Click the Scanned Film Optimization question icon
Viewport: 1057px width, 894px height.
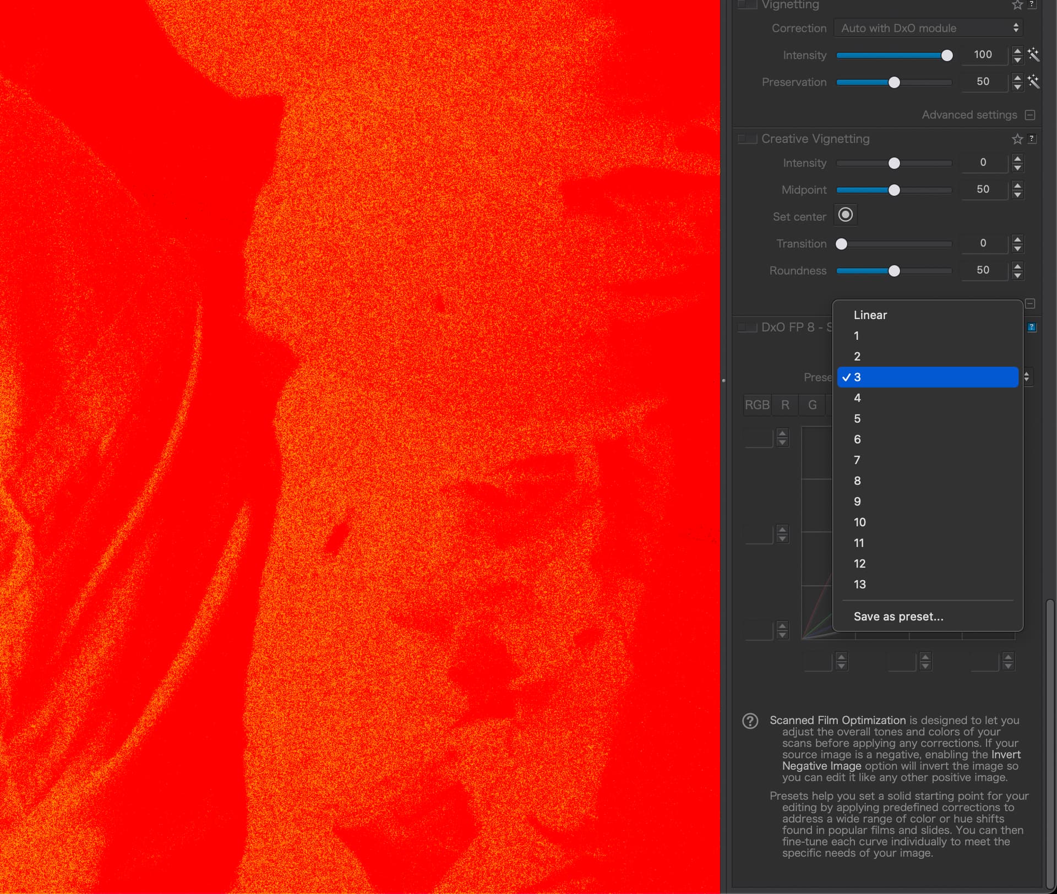750,721
